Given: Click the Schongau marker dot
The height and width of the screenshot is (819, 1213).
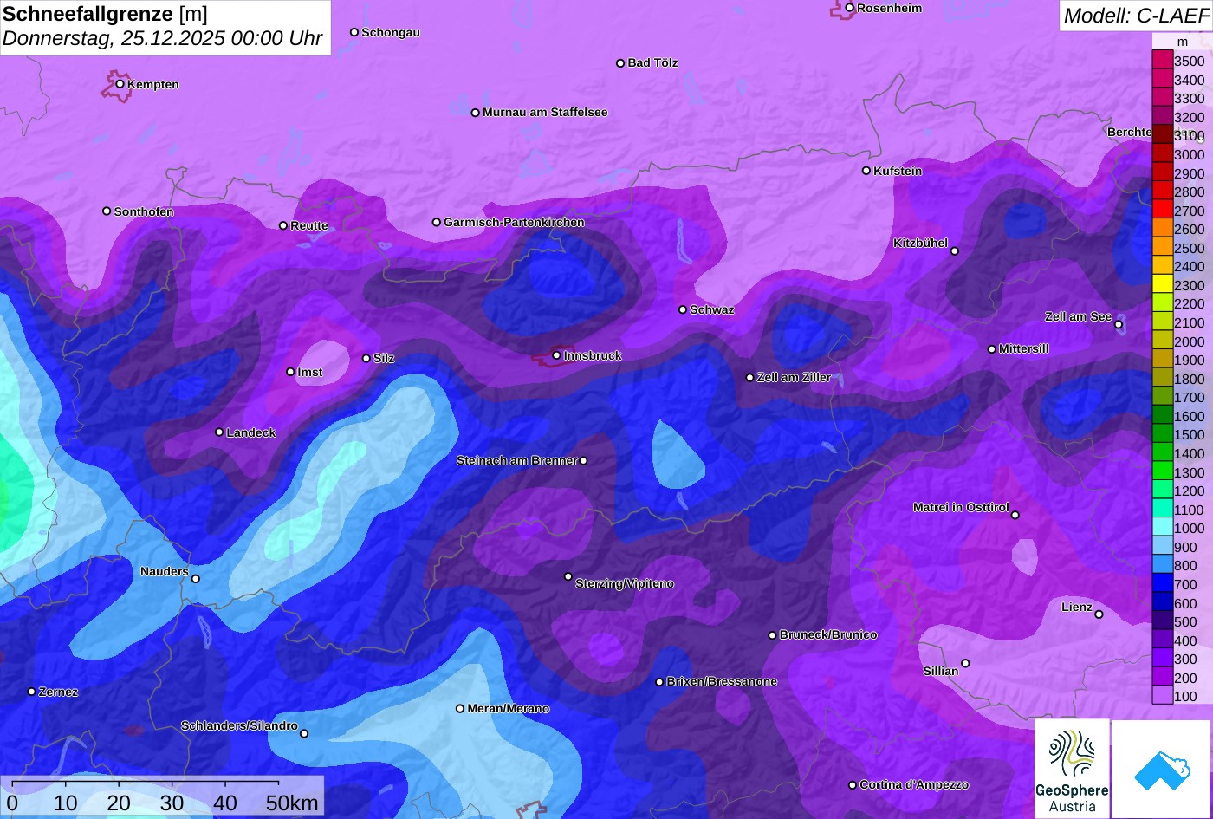Looking at the screenshot, I should click(354, 32).
